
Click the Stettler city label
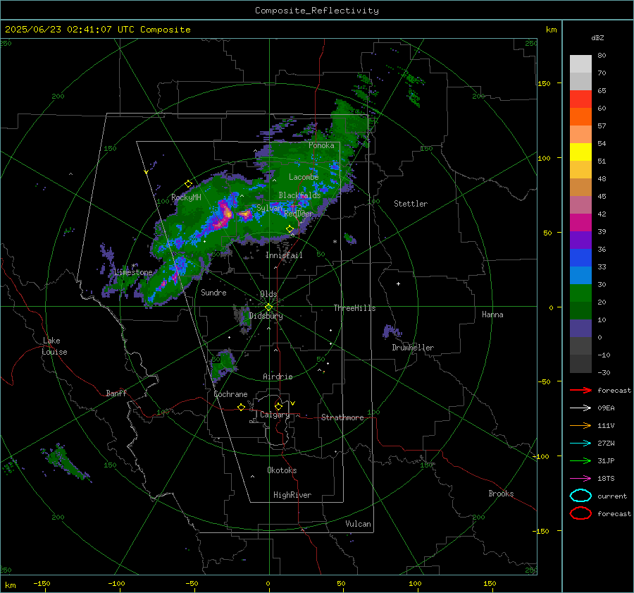pyautogui.click(x=411, y=204)
